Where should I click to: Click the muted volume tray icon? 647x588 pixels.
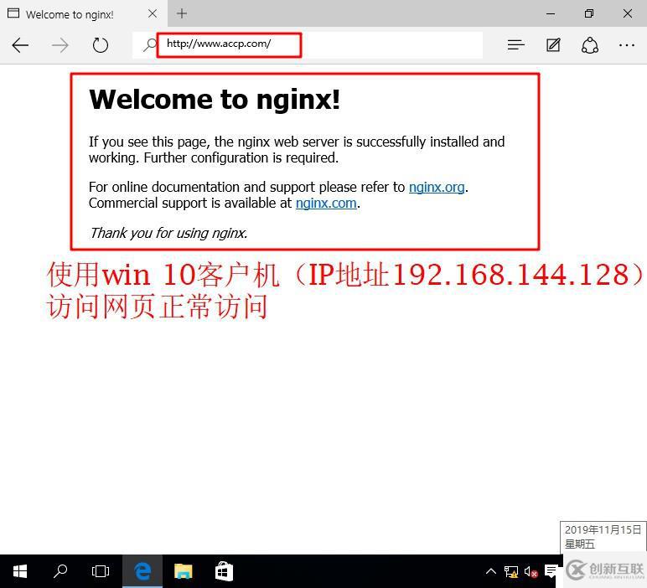531,572
